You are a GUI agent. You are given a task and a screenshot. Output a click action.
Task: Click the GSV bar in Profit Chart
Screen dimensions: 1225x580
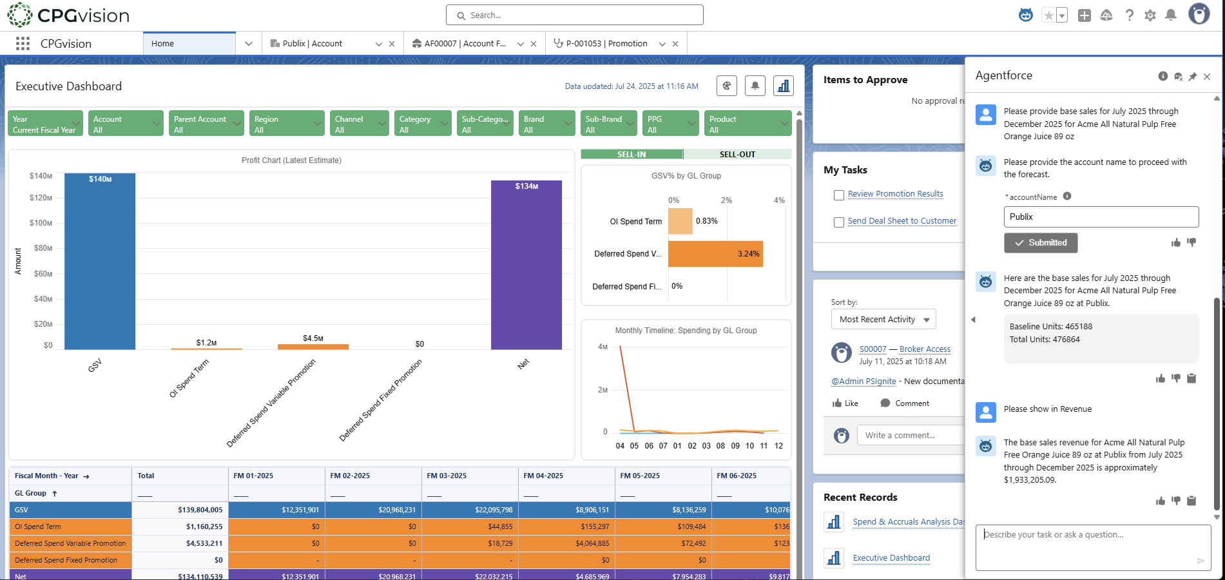[x=100, y=262]
